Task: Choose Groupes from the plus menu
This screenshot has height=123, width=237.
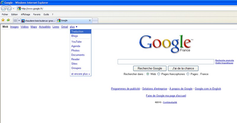Action: click(81, 68)
